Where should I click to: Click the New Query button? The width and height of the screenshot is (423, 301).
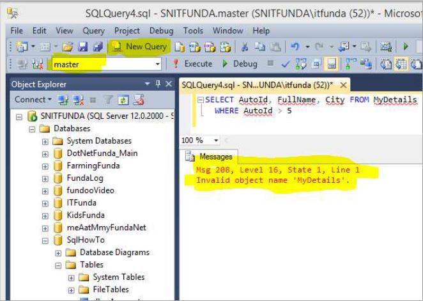[140, 47]
